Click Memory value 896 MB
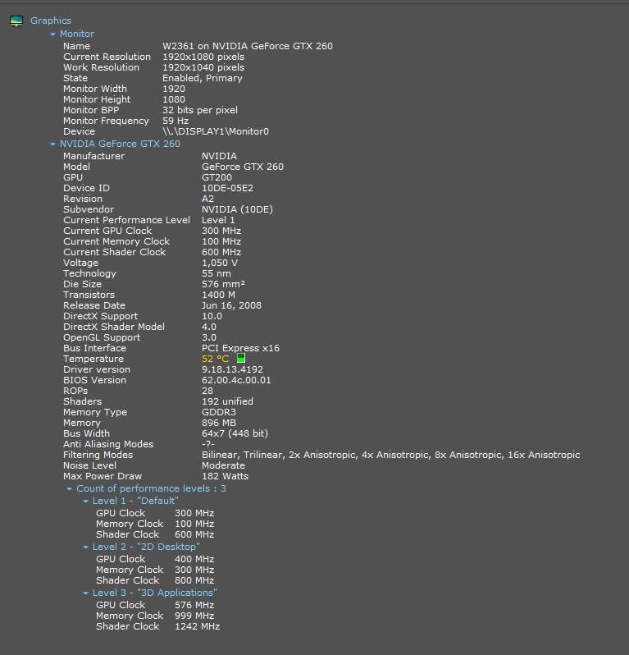 point(219,424)
